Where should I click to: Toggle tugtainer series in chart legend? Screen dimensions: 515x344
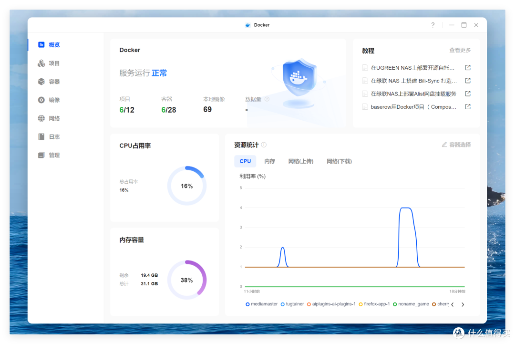292,304
